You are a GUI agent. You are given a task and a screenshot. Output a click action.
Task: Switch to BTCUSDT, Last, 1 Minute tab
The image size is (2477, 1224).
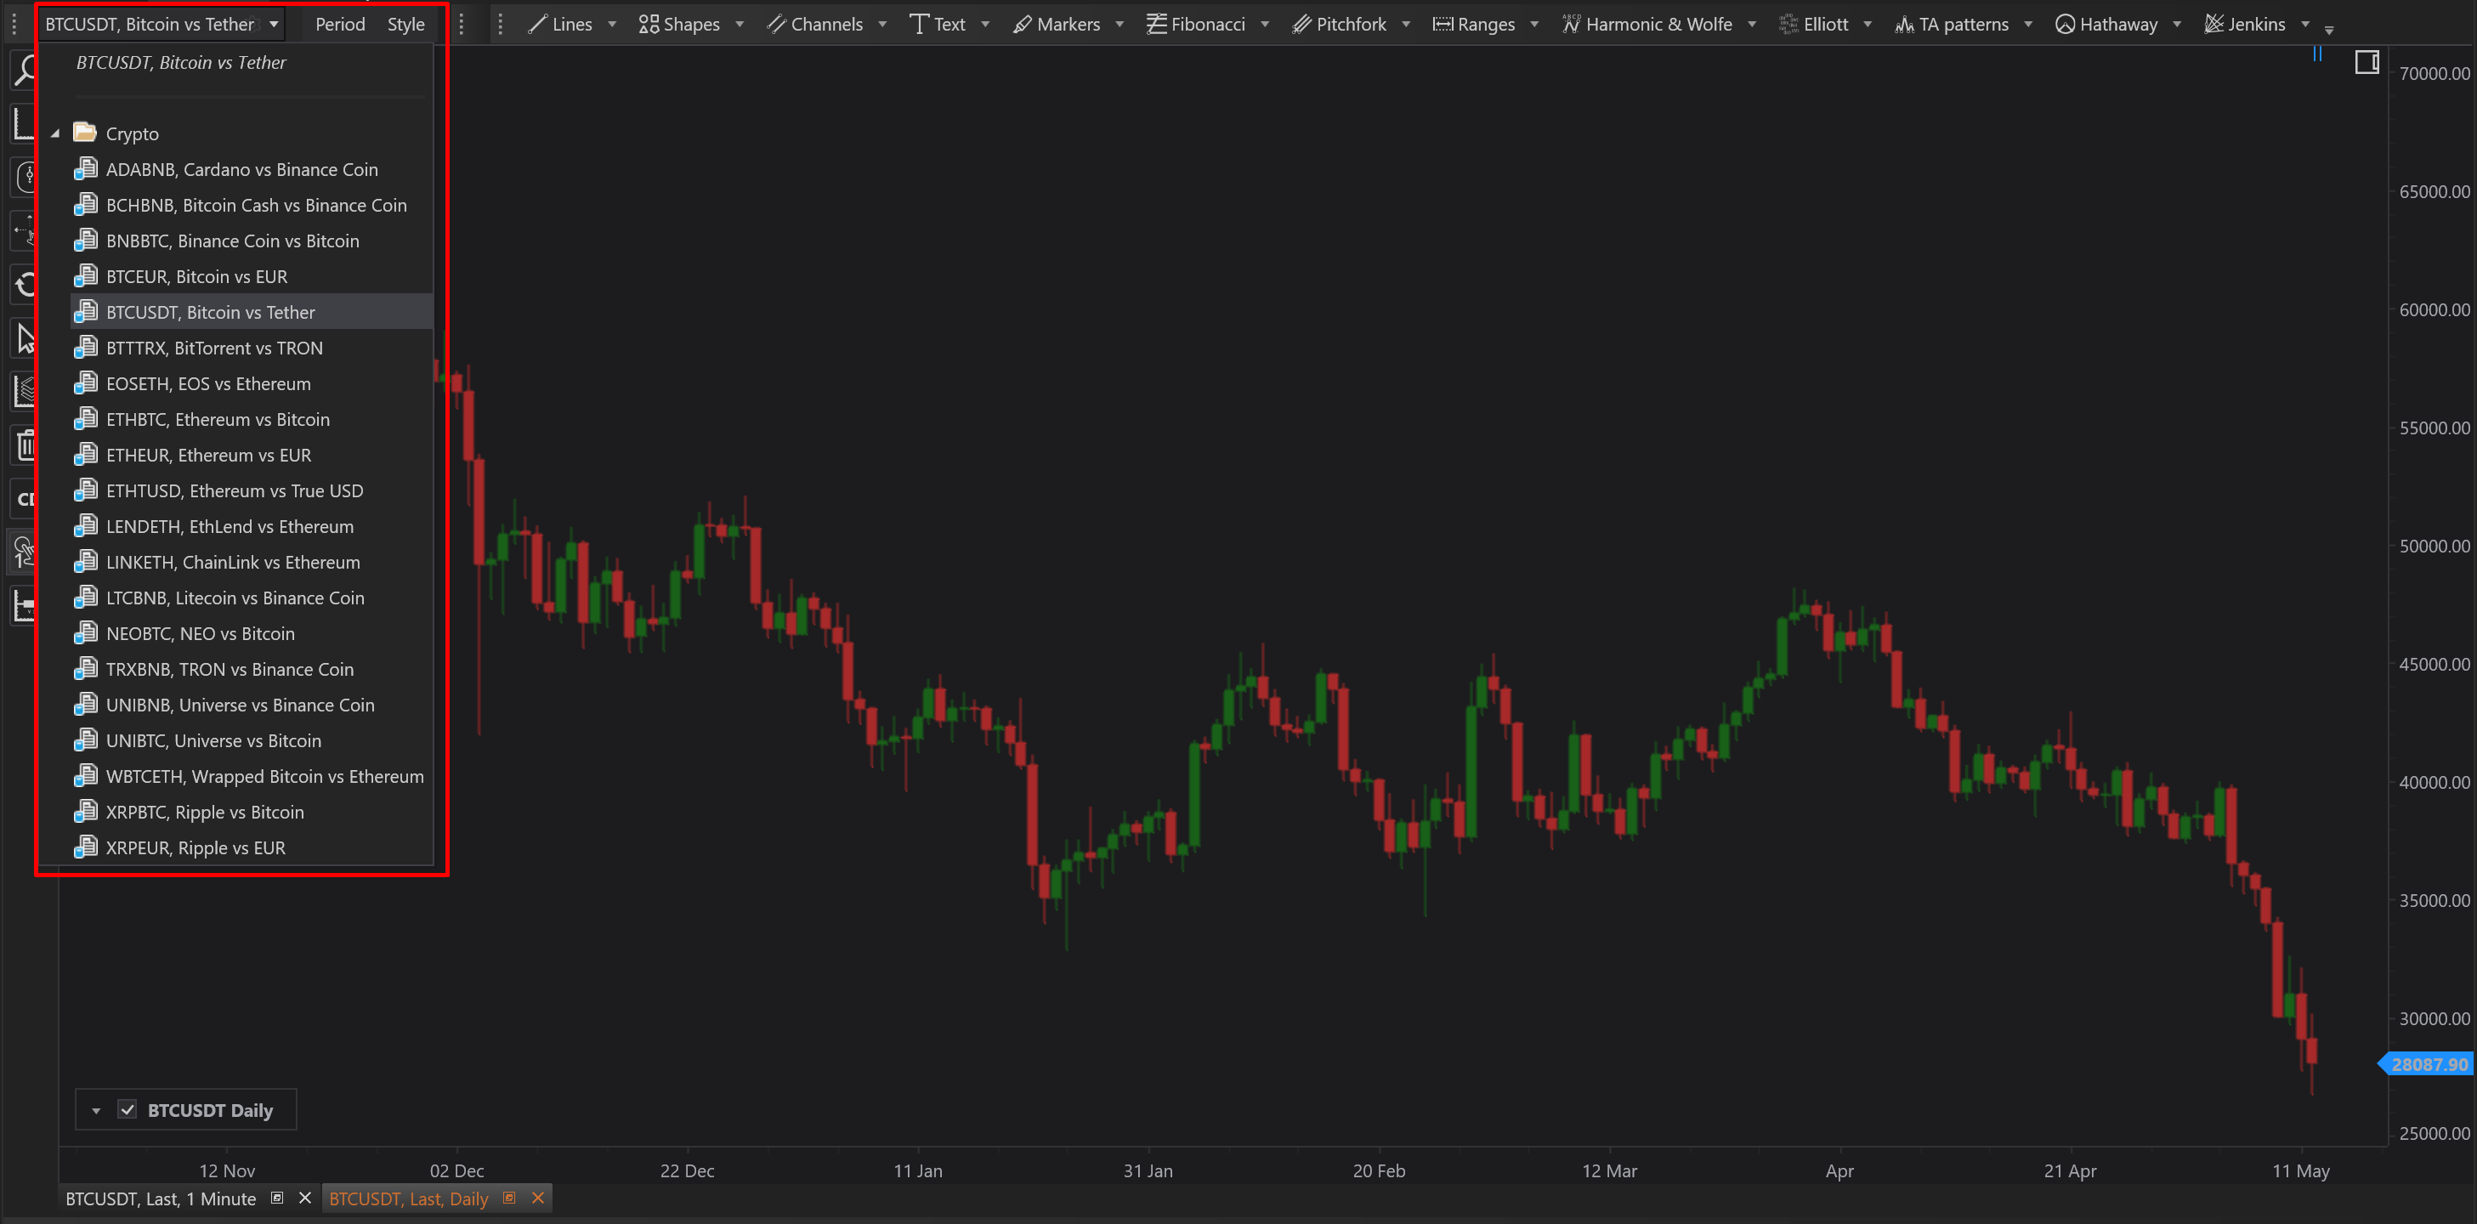tap(161, 1199)
